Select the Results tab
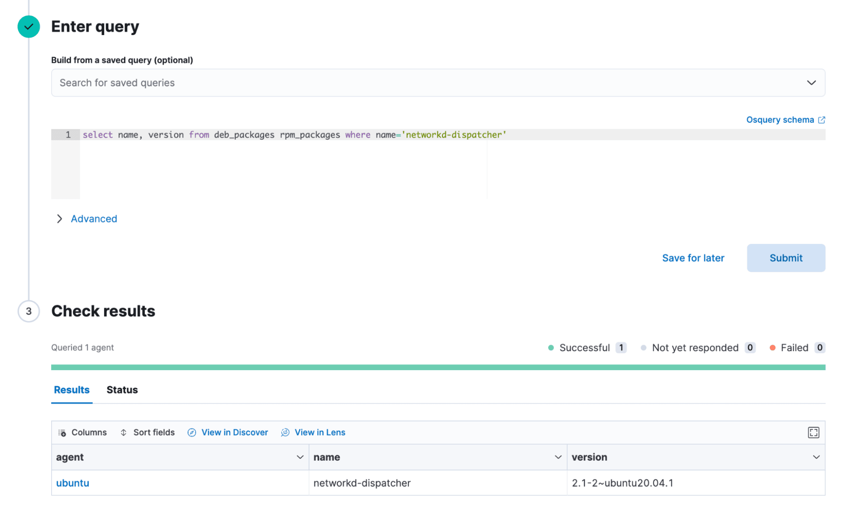Image resolution: width=867 pixels, height=521 pixels. pyautogui.click(x=72, y=390)
